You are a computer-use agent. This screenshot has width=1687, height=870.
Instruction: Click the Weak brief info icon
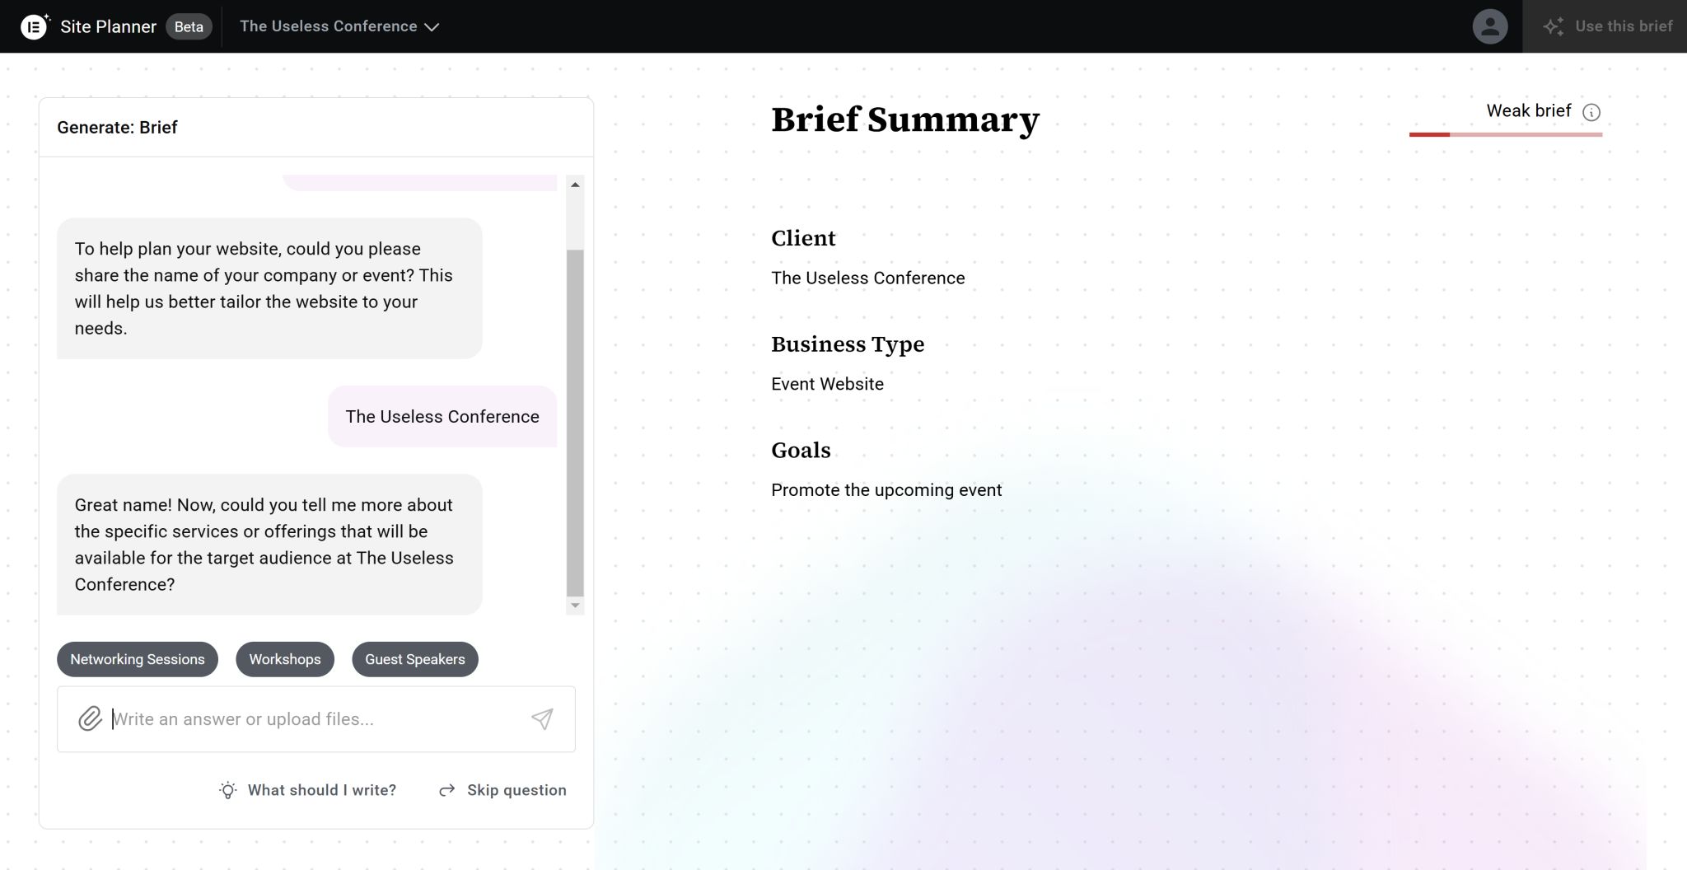coord(1591,112)
